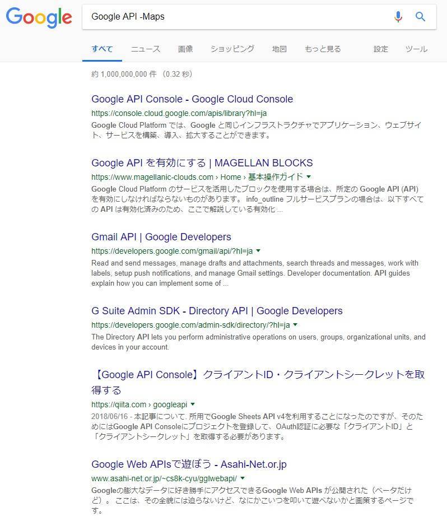Open the 設定 menu

pos(381,49)
